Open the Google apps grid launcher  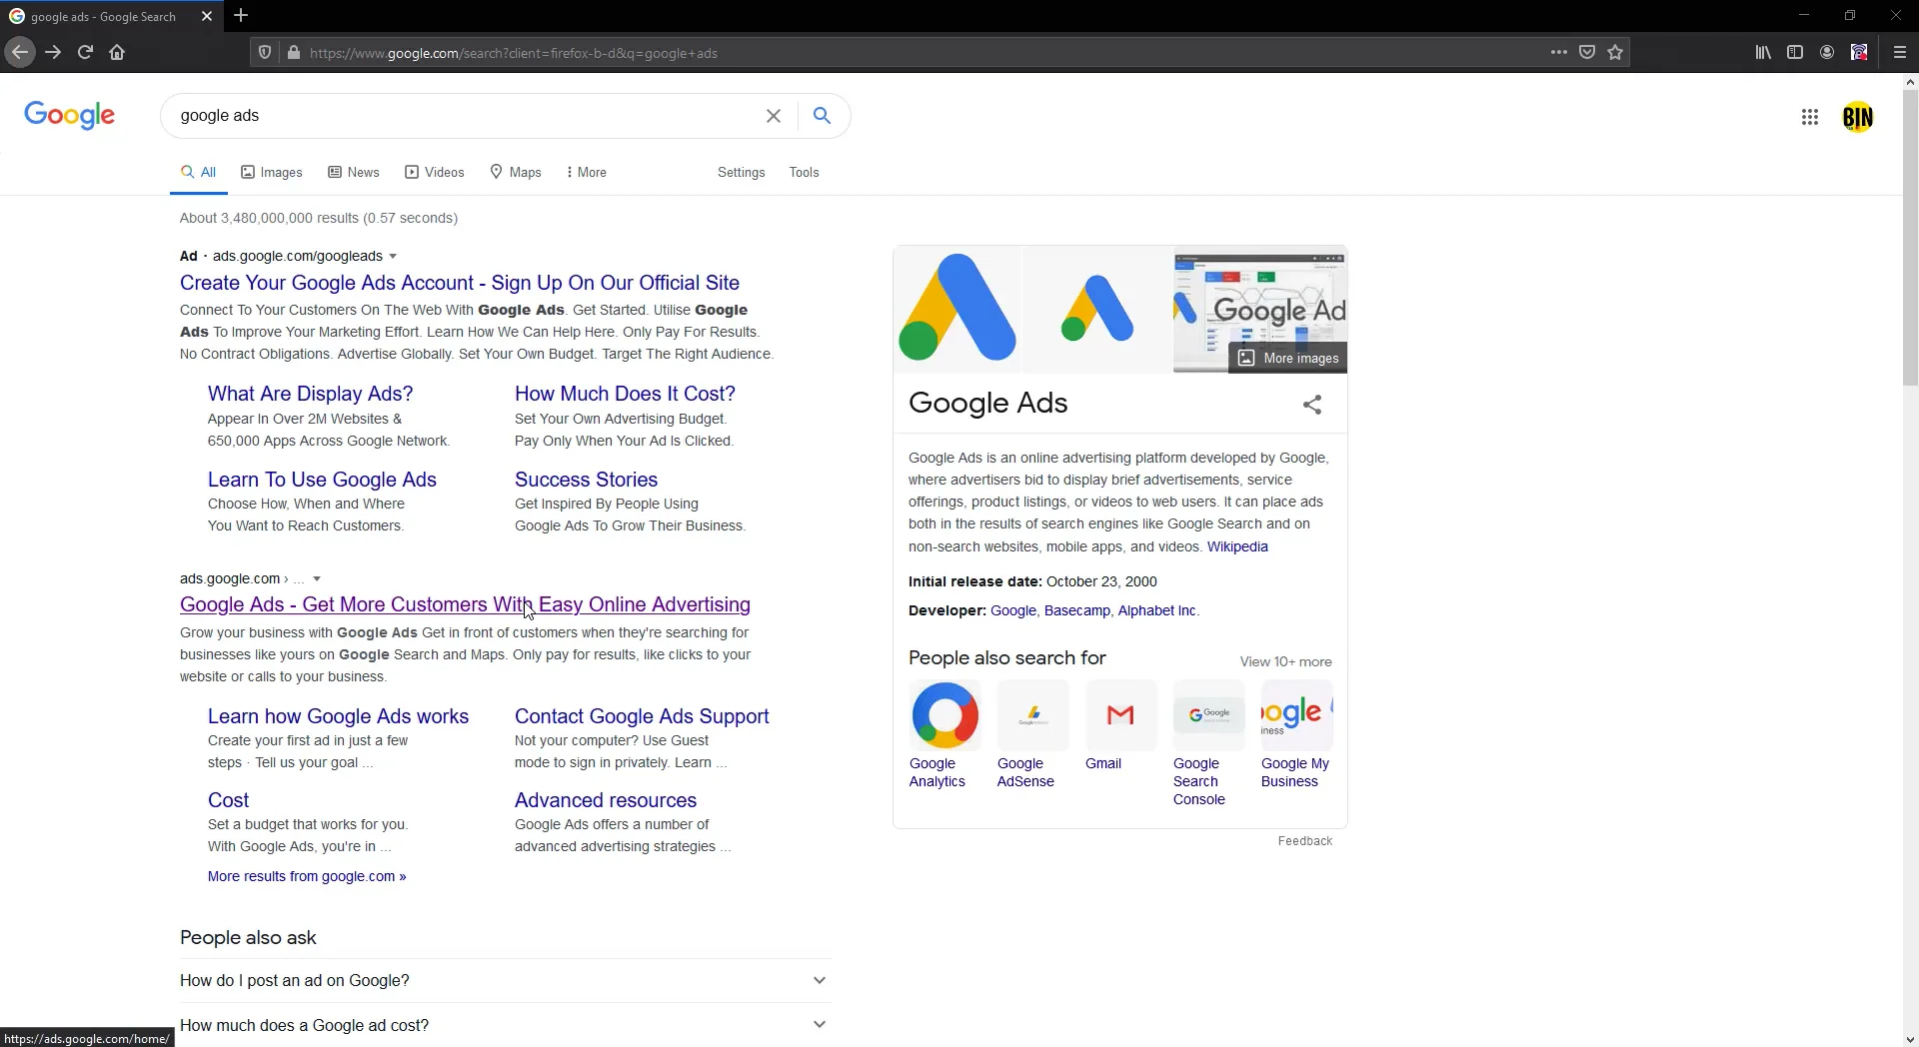click(x=1809, y=117)
